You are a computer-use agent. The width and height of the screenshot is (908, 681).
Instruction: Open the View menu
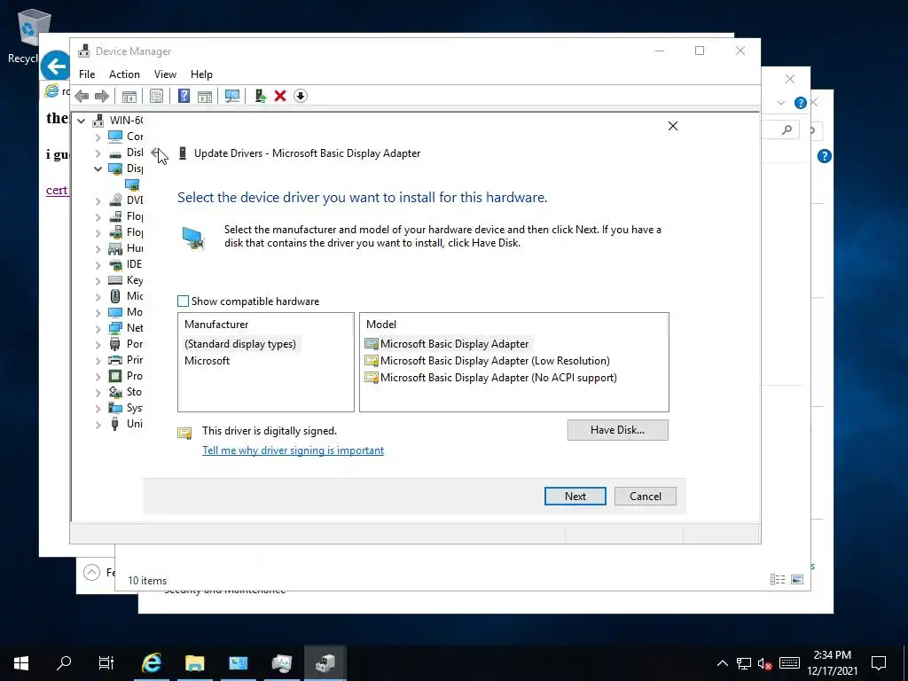tap(165, 74)
